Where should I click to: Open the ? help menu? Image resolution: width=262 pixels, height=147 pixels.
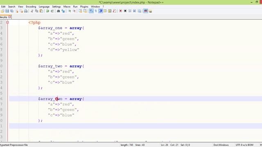point(103,7)
